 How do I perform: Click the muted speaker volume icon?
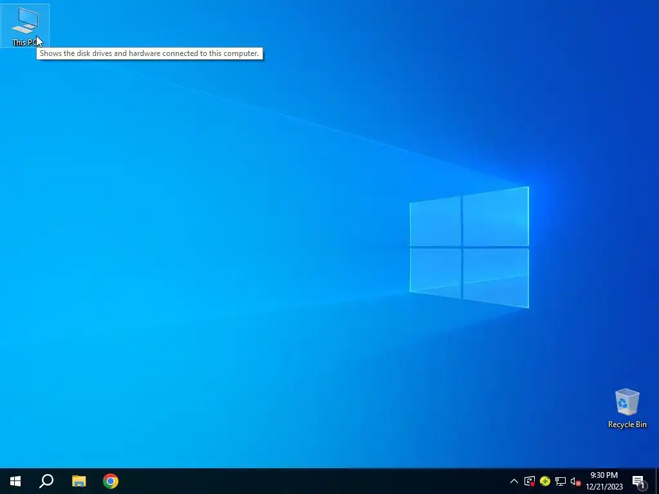coord(575,481)
